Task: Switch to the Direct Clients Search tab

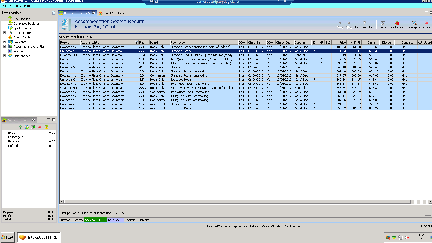Action: 117,13
